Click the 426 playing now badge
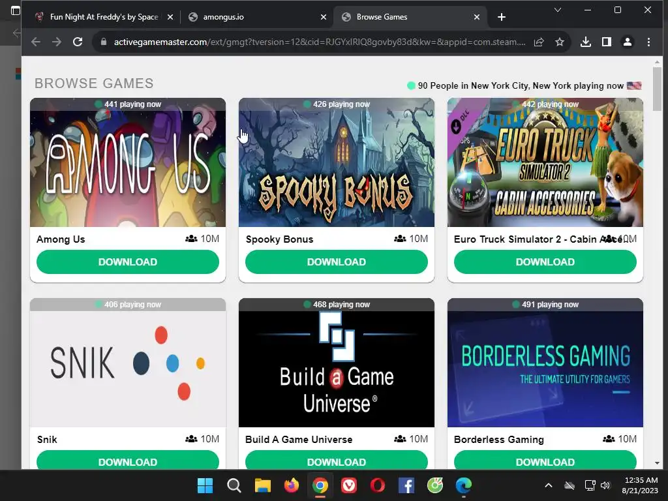The width and height of the screenshot is (668, 501). (x=337, y=104)
